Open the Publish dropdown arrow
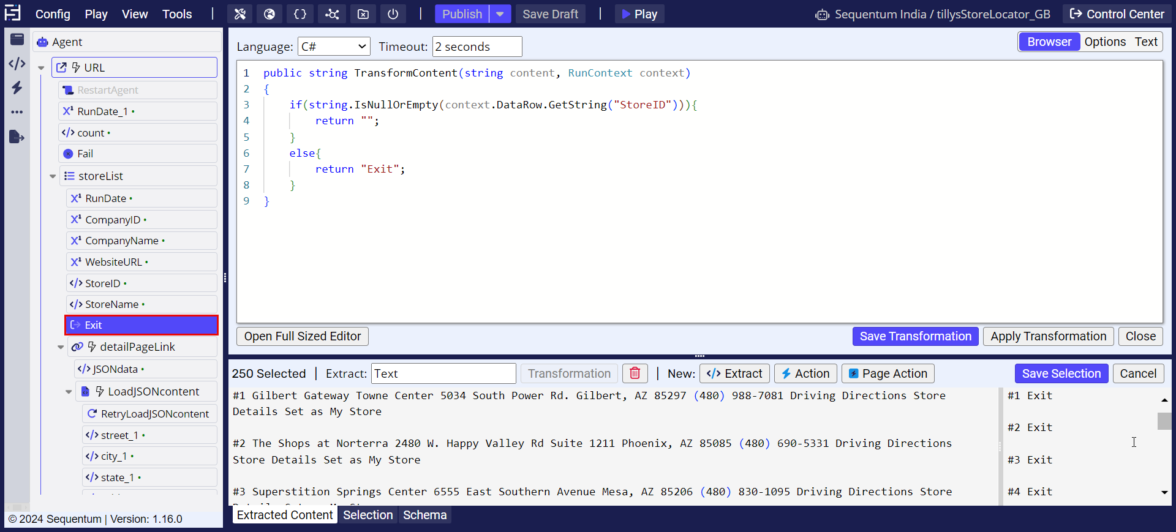 click(x=500, y=14)
